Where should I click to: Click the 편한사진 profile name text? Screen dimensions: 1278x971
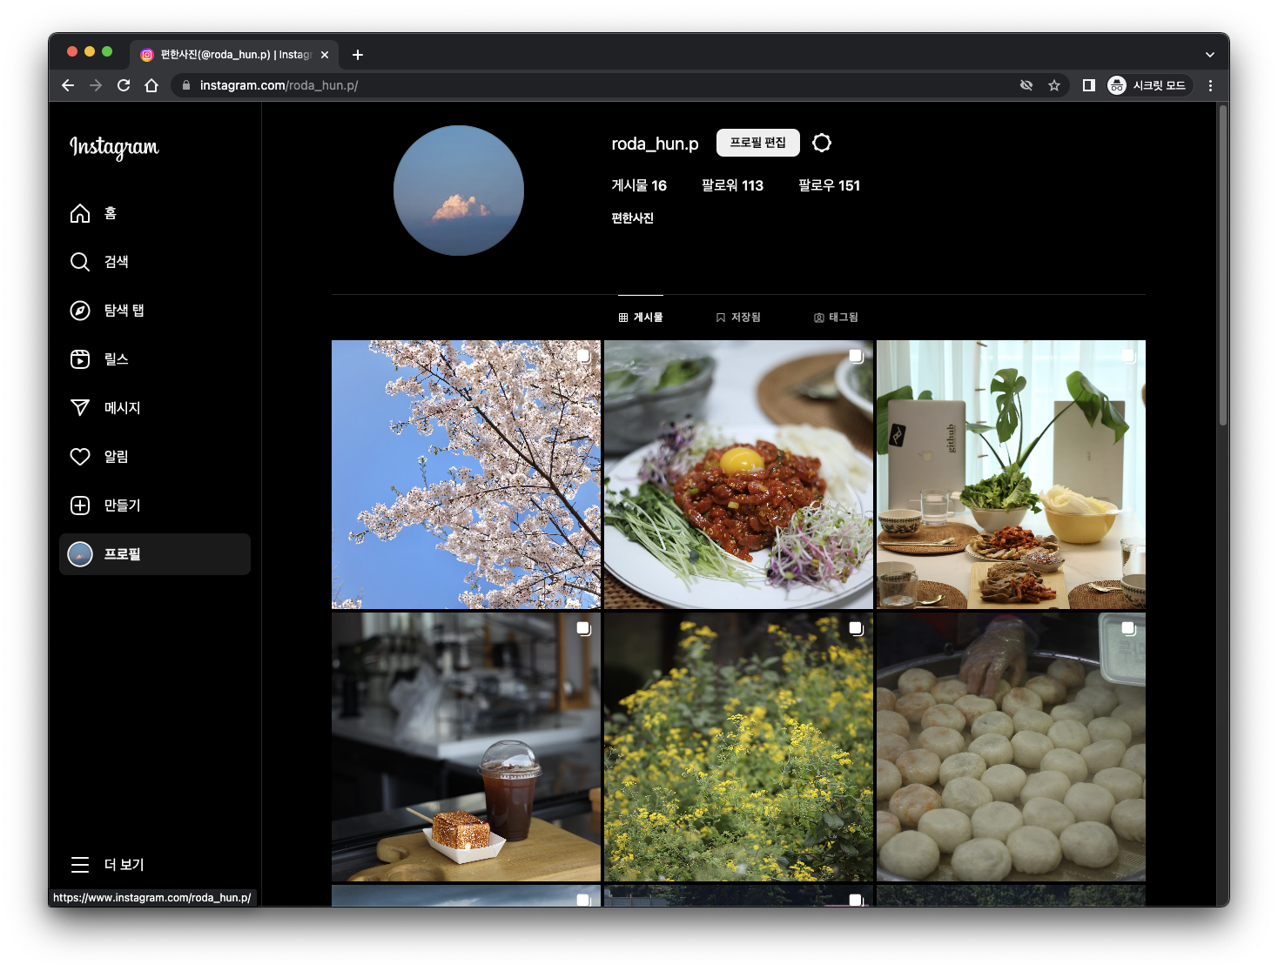632,218
